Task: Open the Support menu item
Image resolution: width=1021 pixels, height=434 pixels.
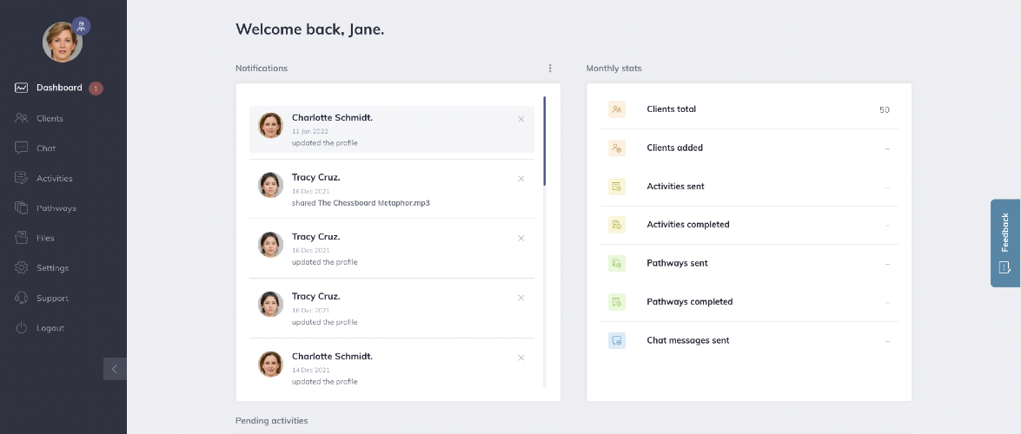Action: coord(52,298)
